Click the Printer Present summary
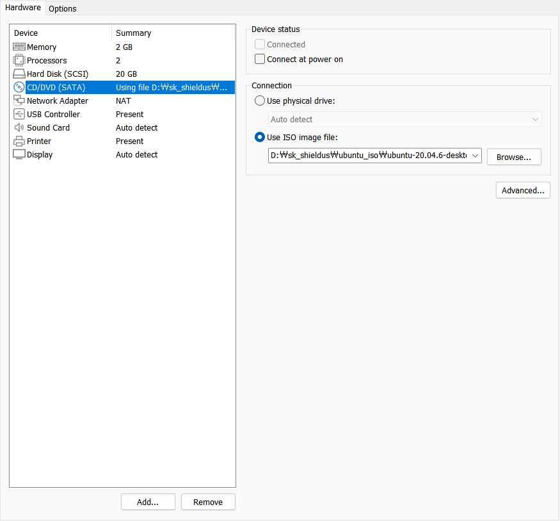Image resolution: width=560 pixels, height=521 pixels. [x=130, y=141]
